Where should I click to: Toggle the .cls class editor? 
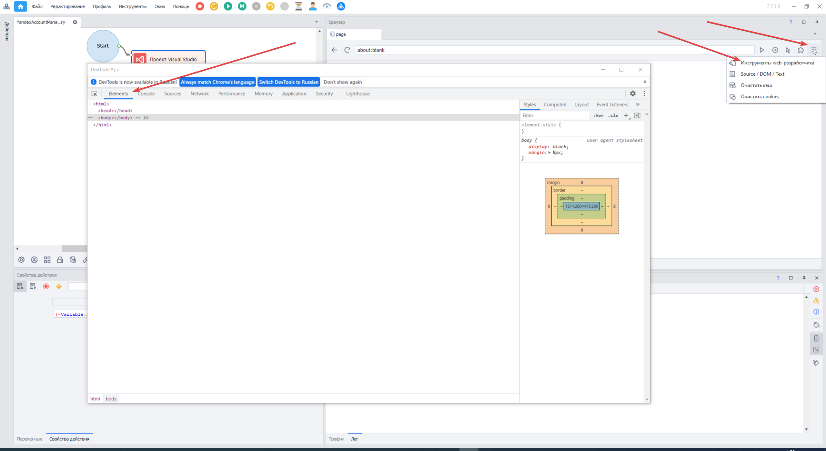(613, 115)
